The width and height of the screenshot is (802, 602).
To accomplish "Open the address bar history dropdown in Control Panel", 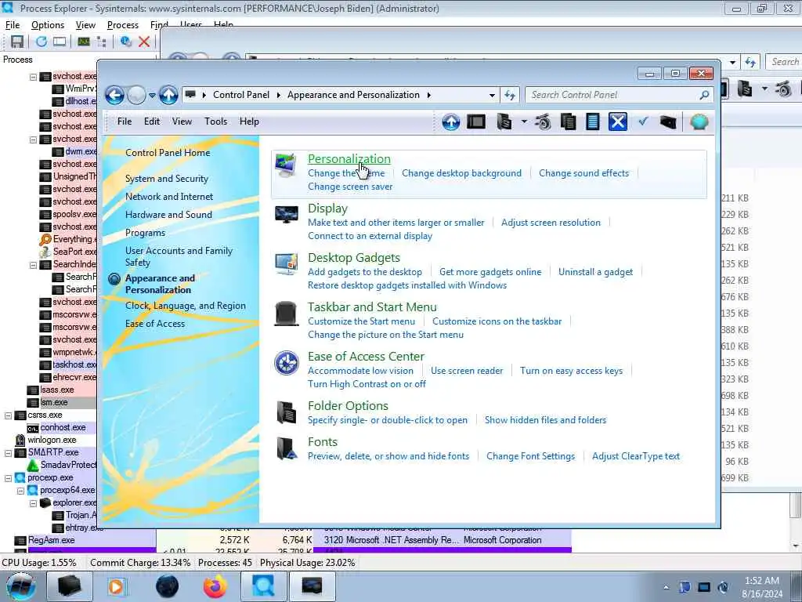I will [x=492, y=95].
